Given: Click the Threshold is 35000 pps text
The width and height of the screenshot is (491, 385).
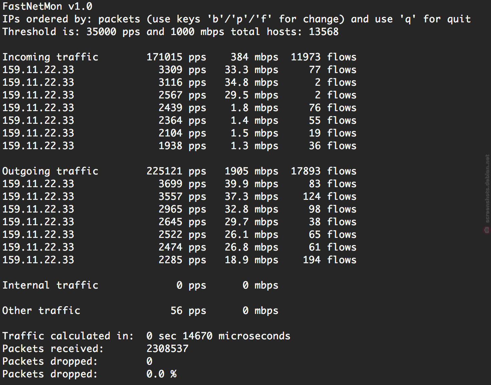Looking at the screenshot, I should coord(71,32).
